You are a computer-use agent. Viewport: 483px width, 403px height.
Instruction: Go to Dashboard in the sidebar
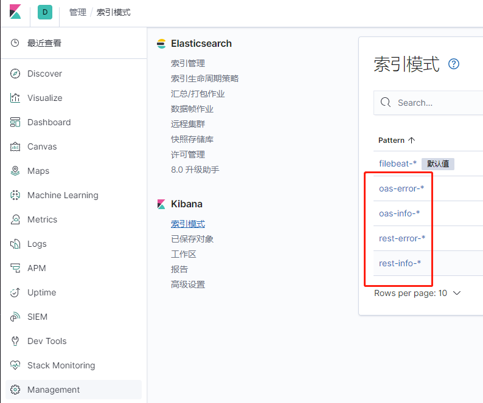click(49, 122)
